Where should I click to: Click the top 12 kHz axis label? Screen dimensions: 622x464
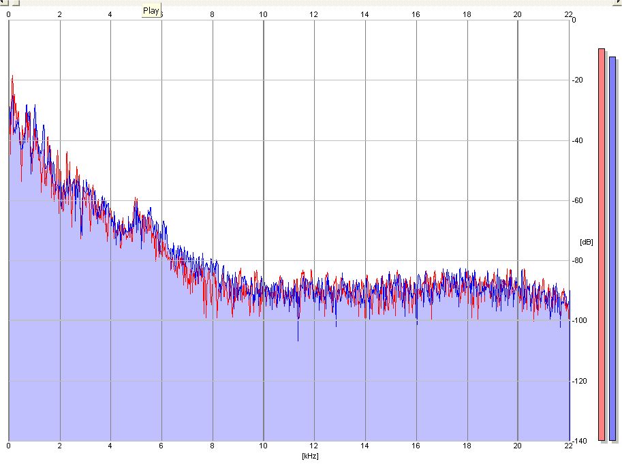coord(314,15)
